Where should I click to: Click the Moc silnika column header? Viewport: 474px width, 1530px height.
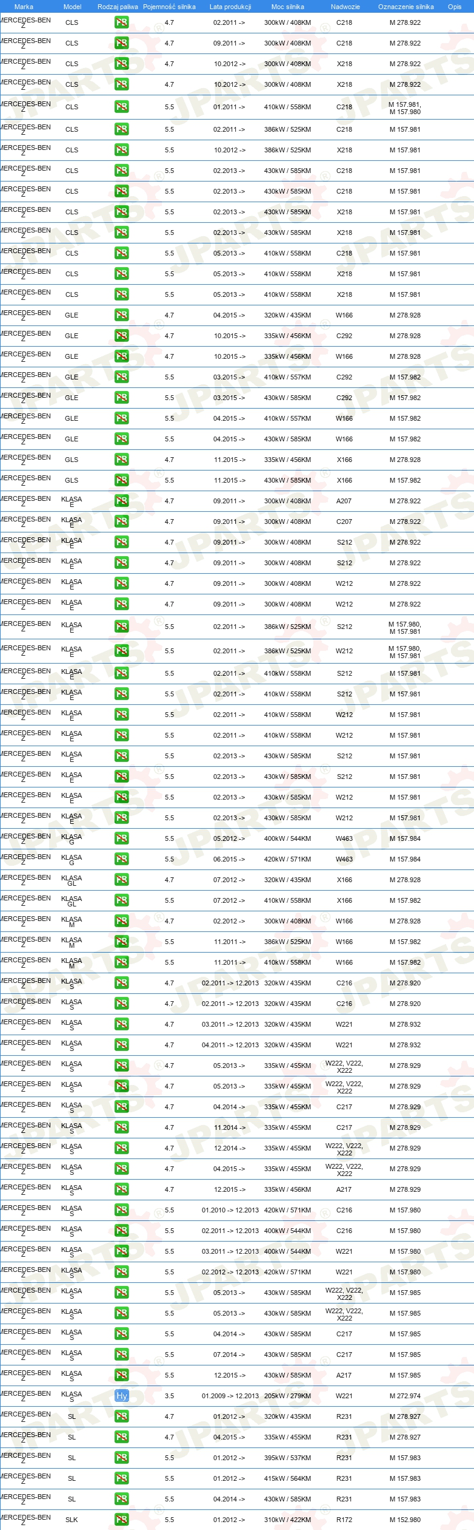point(288,7)
